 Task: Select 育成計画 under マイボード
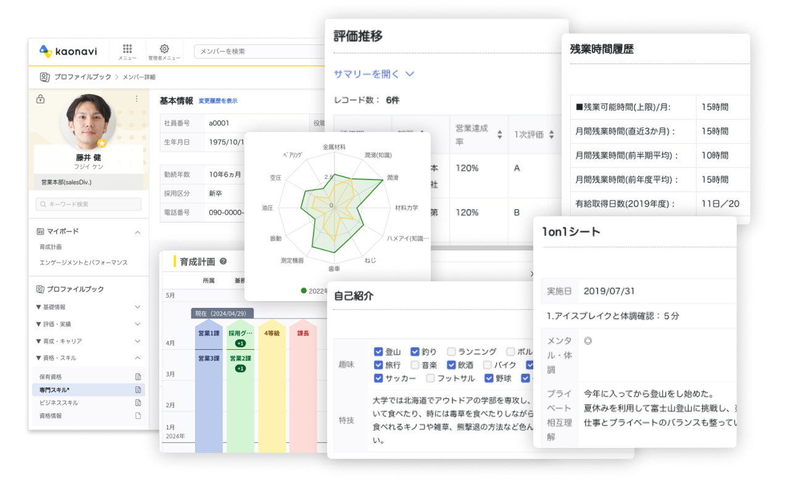coord(51,247)
